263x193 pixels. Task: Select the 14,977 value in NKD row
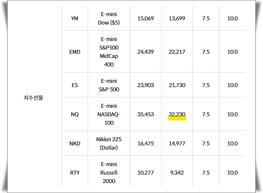click(x=177, y=144)
